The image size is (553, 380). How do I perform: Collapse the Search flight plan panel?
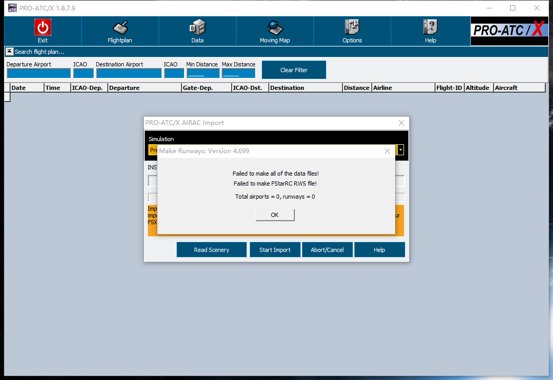pos(9,52)
